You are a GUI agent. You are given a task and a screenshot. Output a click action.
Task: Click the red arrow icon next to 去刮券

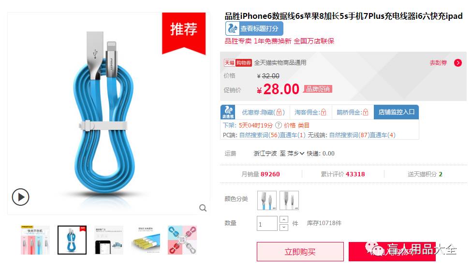458,63
